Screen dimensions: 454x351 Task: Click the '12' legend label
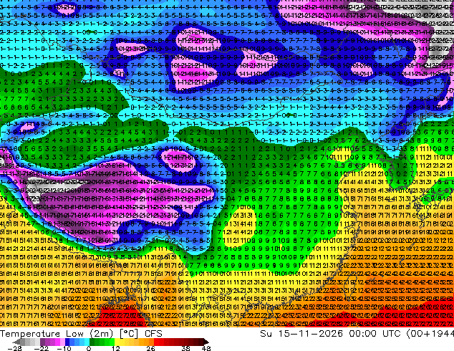click(x=116, y=348)
